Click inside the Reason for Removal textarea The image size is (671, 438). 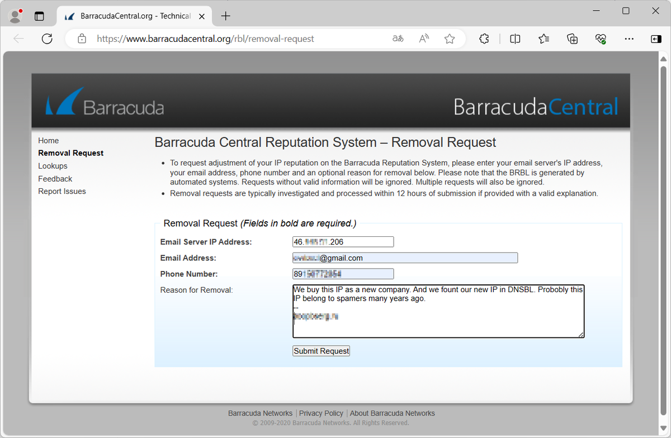438,311
